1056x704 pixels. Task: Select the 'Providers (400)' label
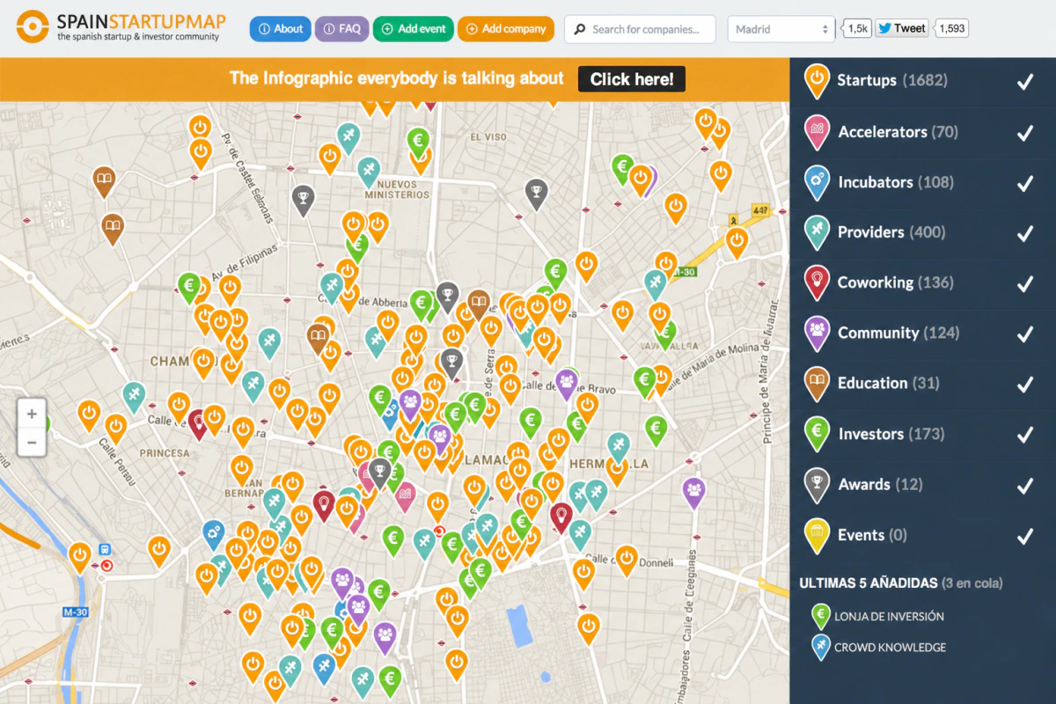(891, 232)
